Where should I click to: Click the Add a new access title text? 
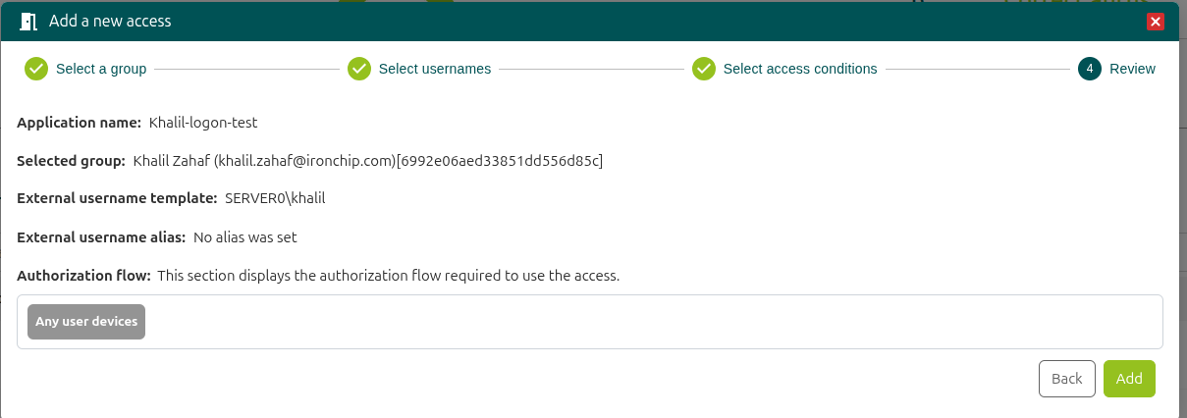point(110,22)
